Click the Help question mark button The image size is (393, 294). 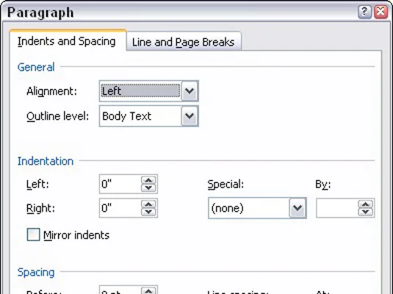click(364, 12)
